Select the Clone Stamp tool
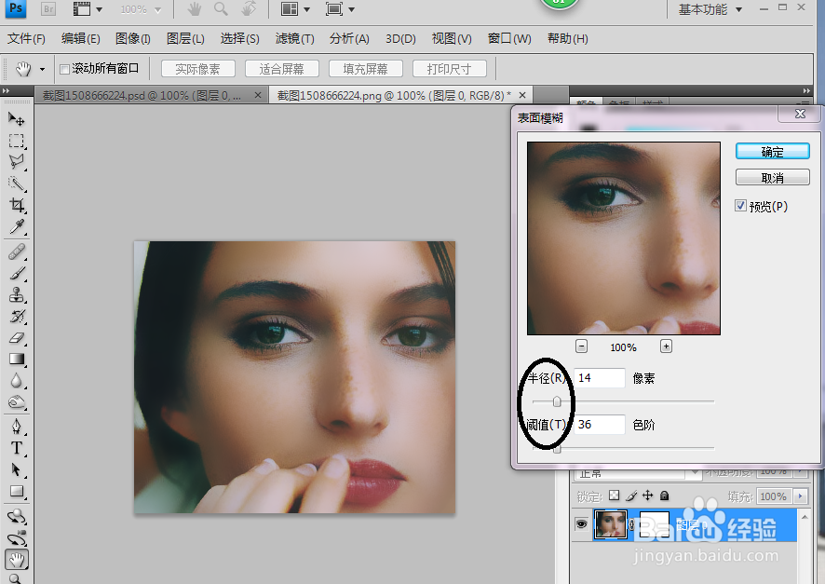 [16, 294]
